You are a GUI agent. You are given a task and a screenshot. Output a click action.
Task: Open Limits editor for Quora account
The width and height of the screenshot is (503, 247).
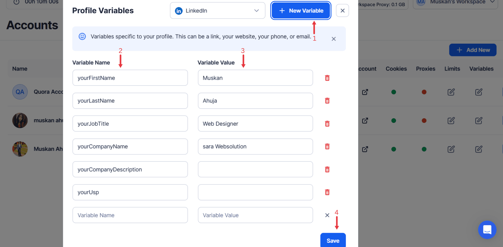pyautogui.click(x=451, y=92)
